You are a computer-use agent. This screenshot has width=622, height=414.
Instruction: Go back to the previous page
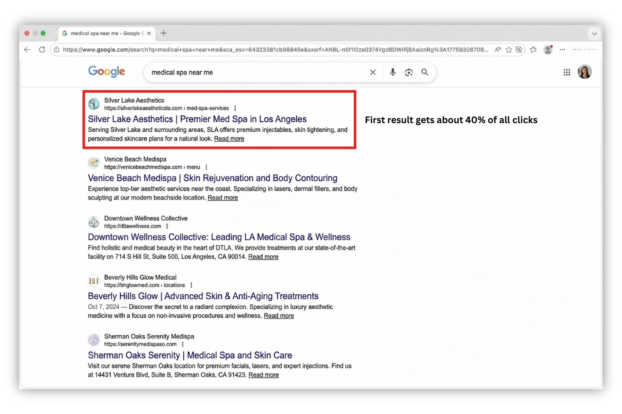(27, 50)
